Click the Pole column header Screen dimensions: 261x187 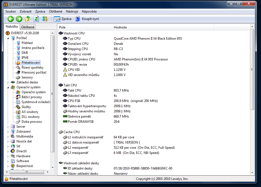62,27
